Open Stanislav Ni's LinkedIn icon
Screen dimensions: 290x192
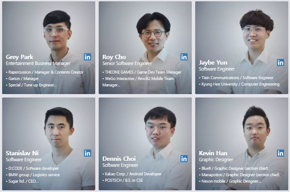(87, 153)
